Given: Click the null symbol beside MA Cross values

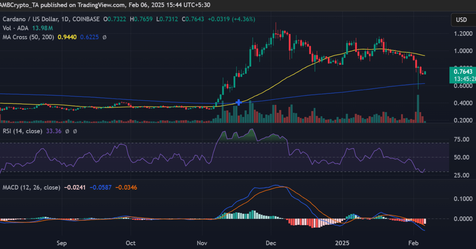Looking at the screenshot, I should pyautogui.click(x=104, y=37).
